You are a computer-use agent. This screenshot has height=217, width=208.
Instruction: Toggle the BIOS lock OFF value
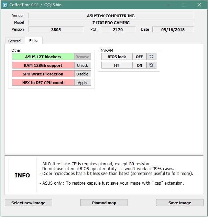[x=139, y=56]
